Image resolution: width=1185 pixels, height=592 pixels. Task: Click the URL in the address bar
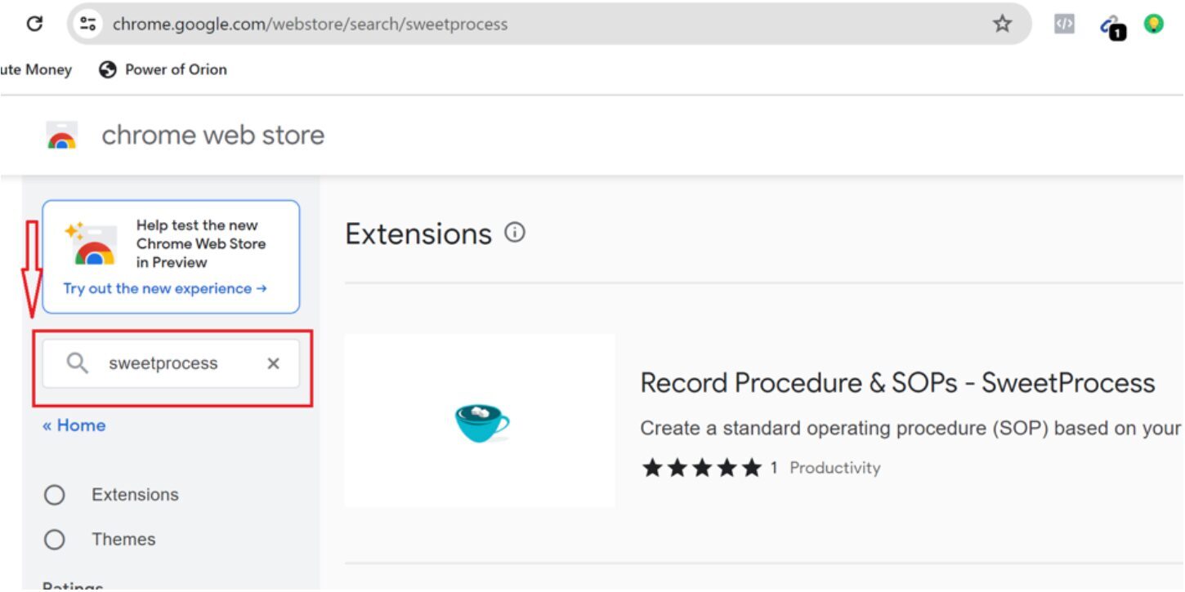pos(310,24)
